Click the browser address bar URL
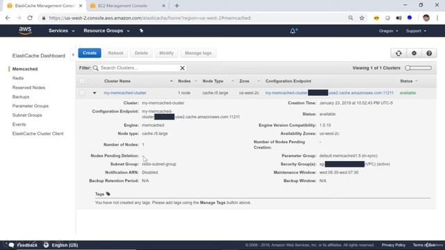The height and width of the screenshot is (250, 445). (x=150, y=18)
